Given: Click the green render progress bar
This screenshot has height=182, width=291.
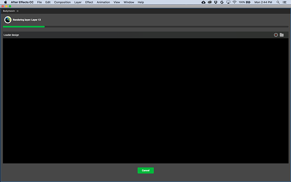Looking at the screenshot, I should 24,27.
